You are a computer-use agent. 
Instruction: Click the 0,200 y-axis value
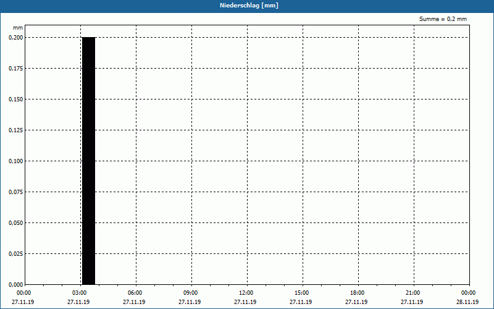tap(16, 37)
